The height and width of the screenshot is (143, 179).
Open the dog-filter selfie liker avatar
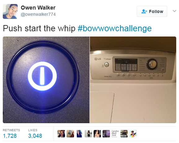click(x=61, y=134)
